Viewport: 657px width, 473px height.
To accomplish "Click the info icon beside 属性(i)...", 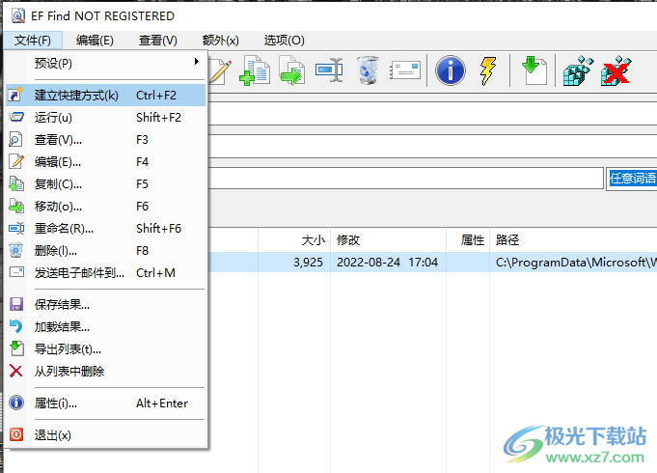I will [16, 403].
